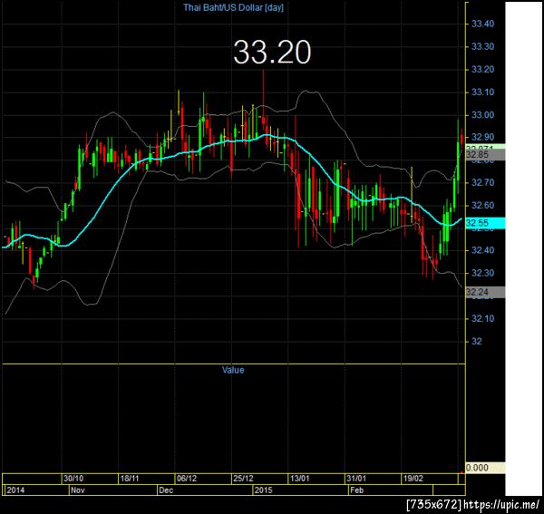Select the 33.30 price axis label

click(x=482, y=46)
